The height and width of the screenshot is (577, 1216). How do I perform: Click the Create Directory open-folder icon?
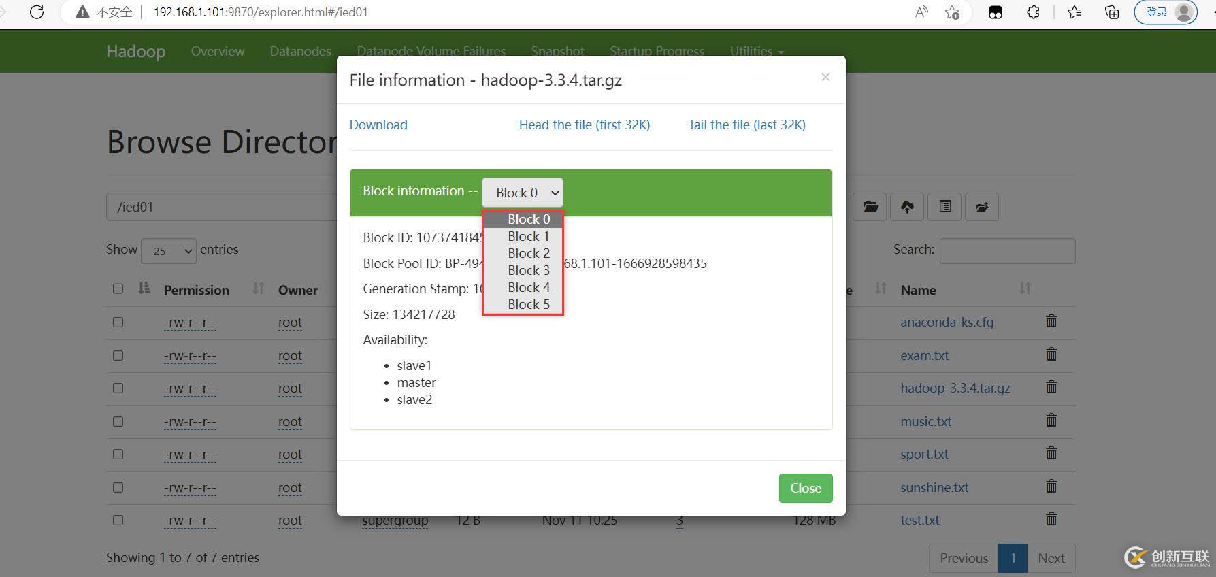pos(870,207)
